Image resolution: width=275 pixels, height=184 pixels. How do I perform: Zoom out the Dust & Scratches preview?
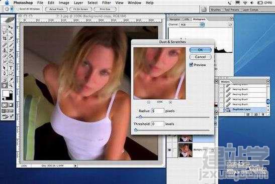tap(148, 102)
